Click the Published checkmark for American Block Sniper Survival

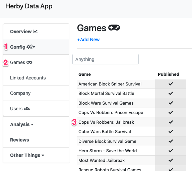(x=171, y=84)
